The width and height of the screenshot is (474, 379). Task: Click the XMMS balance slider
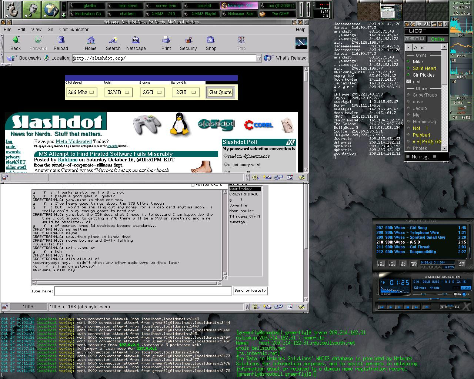tap(445, 294)
